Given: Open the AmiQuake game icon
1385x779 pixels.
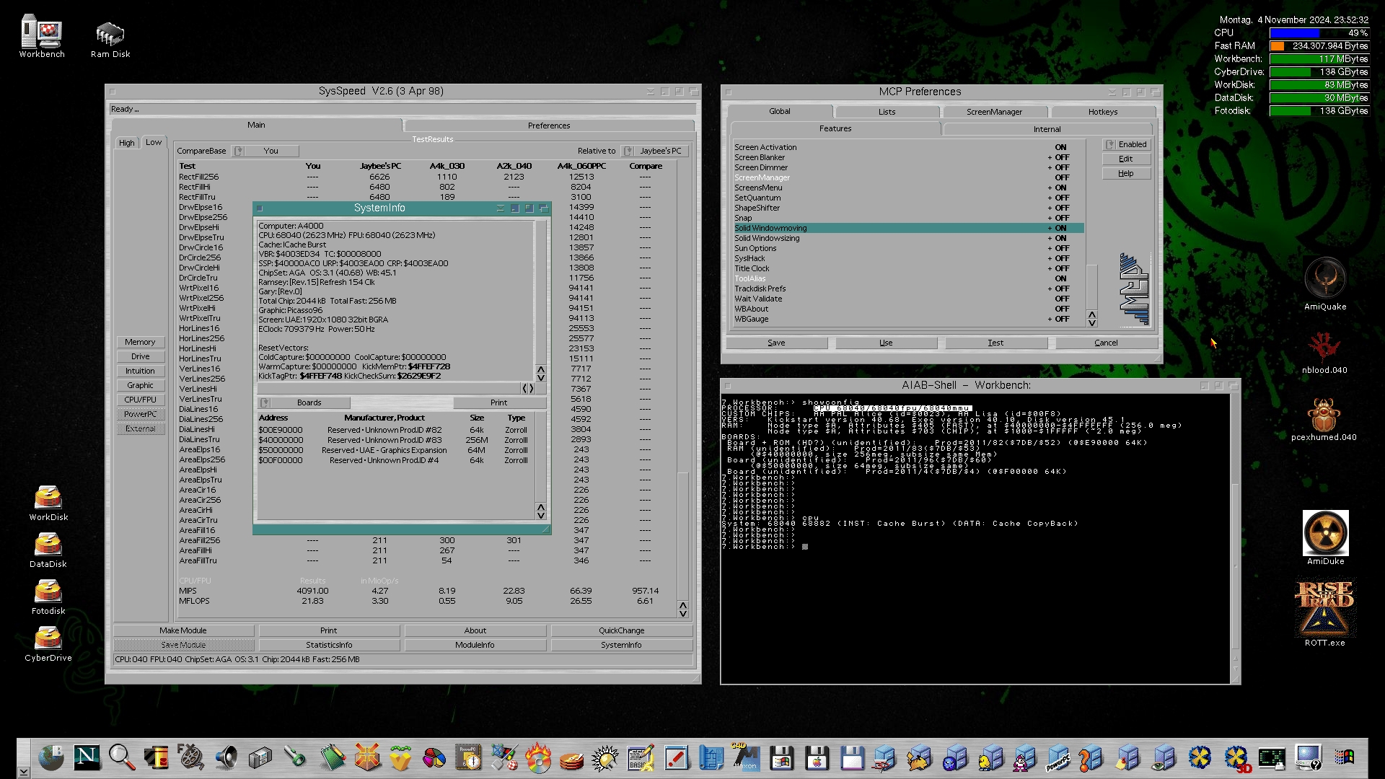Looking at the screenshot, I should 1324,280.
